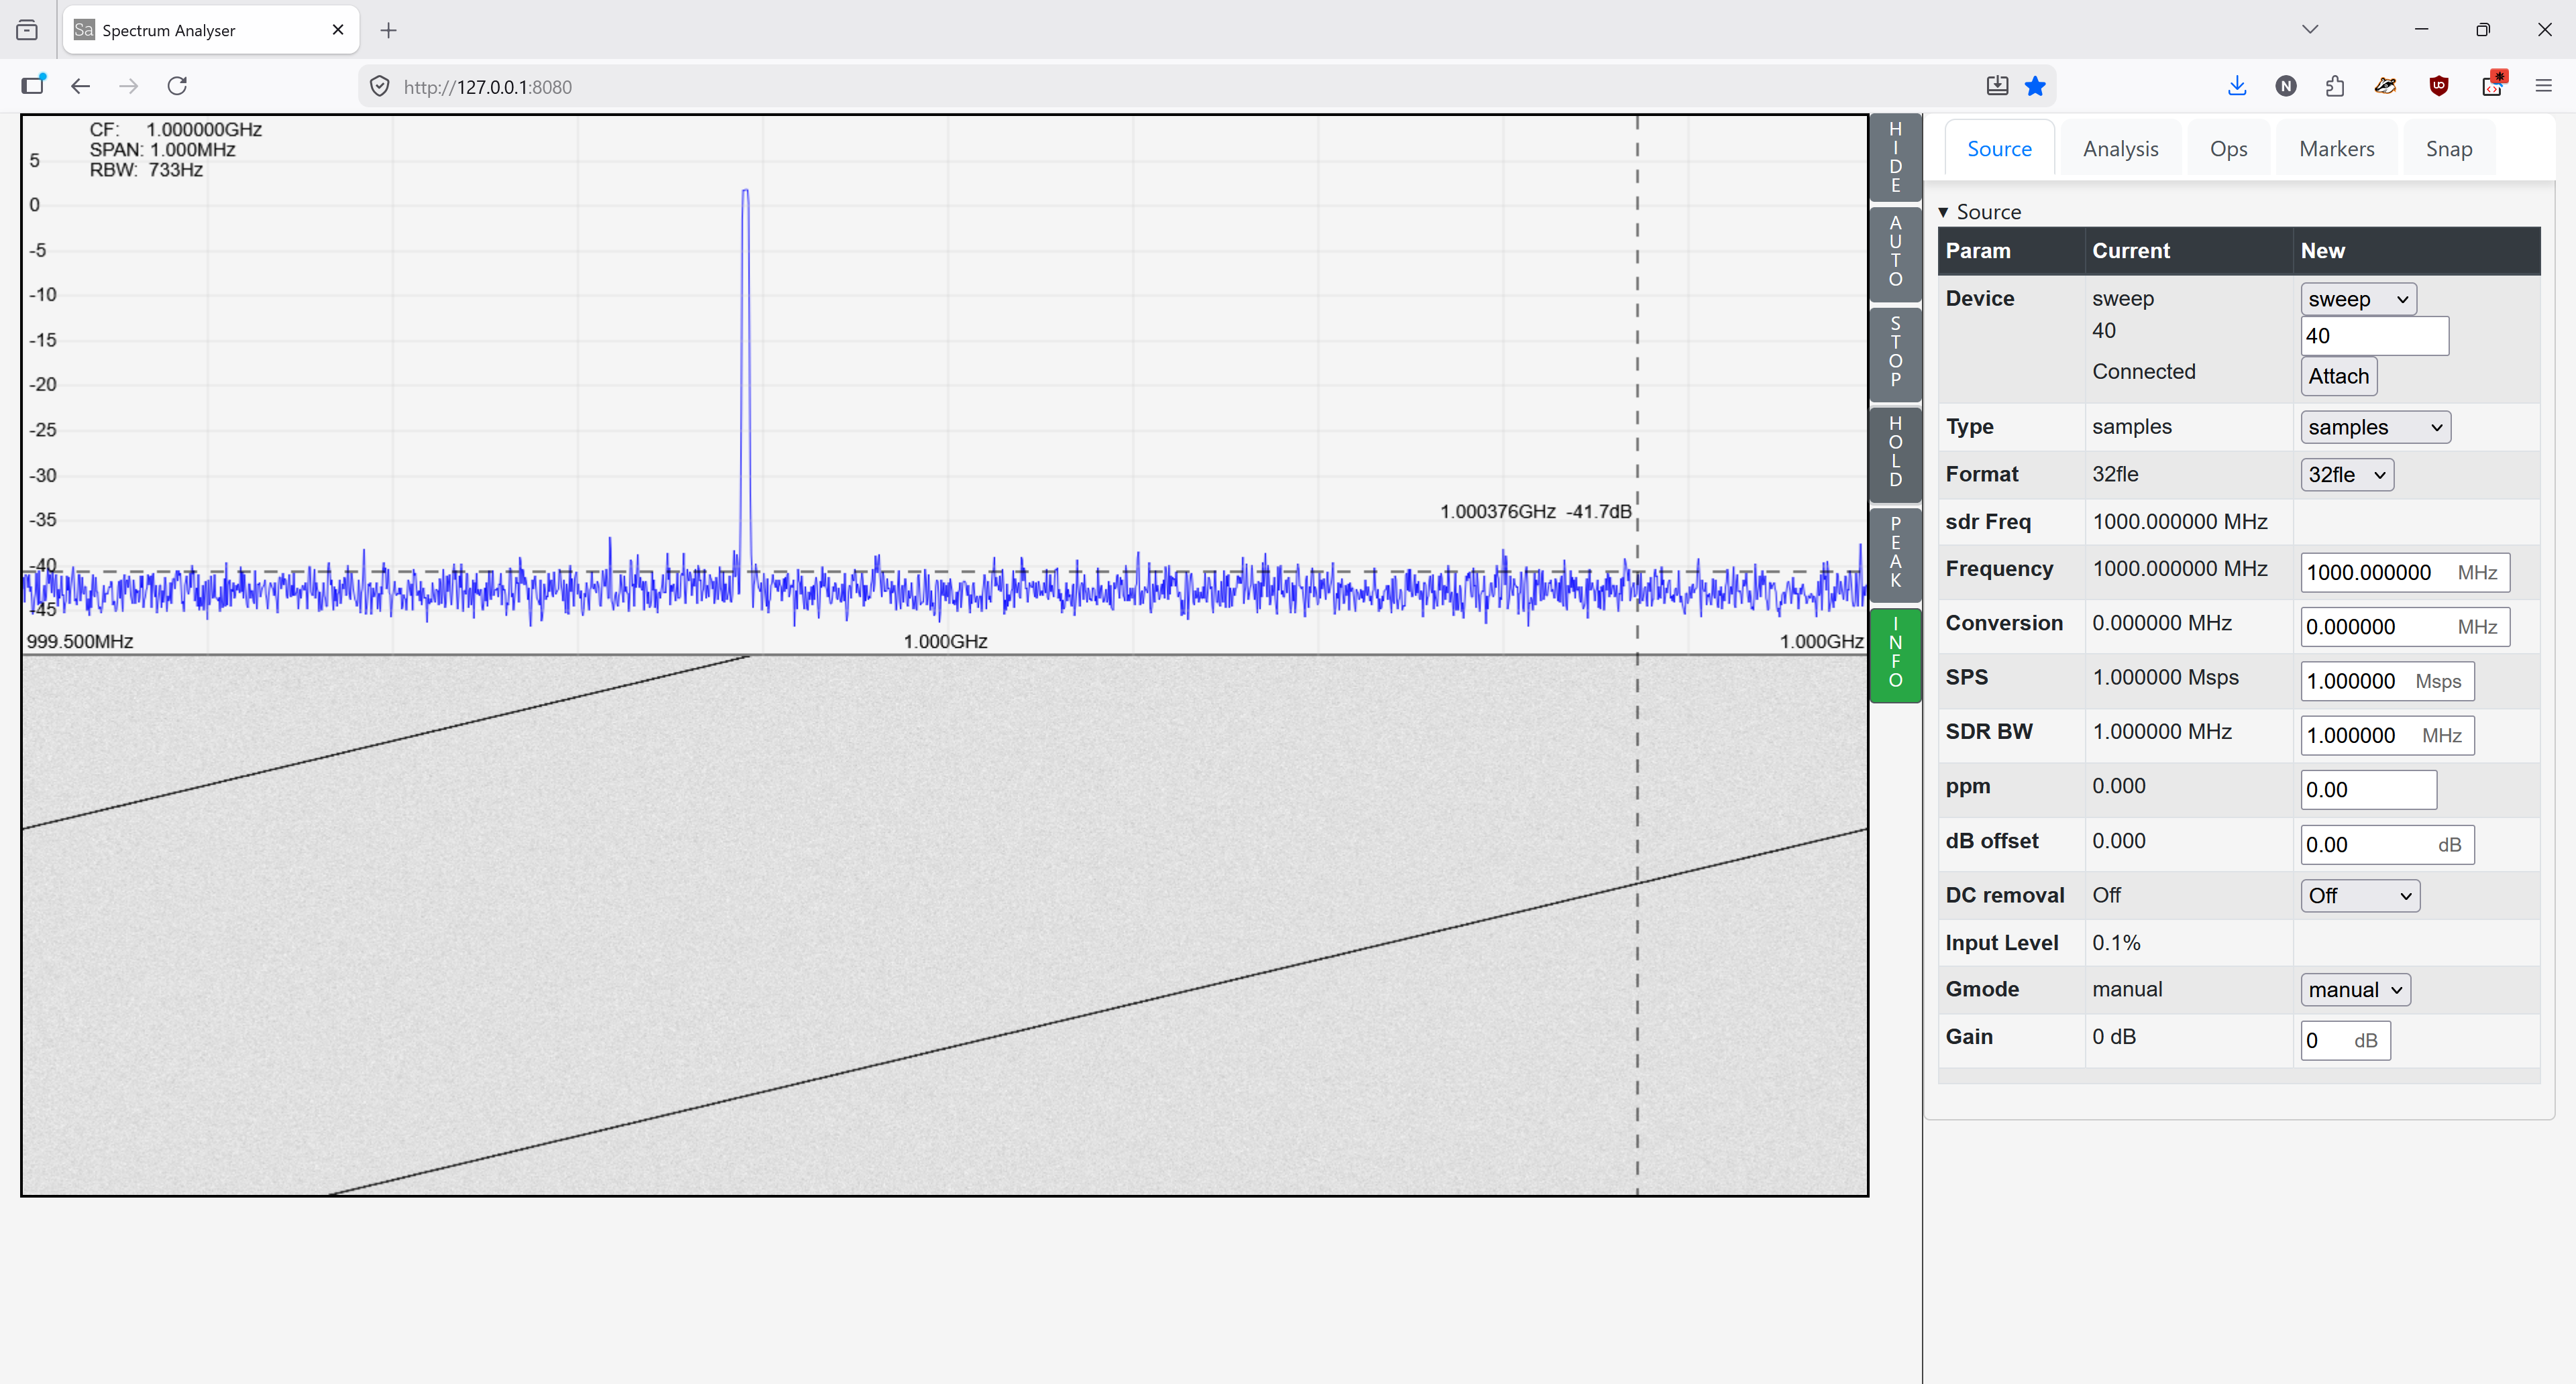This screenshot has width=2576, height=1384.
Task: Click the device parameter field showing 40
Action: tap(2374, 336)
